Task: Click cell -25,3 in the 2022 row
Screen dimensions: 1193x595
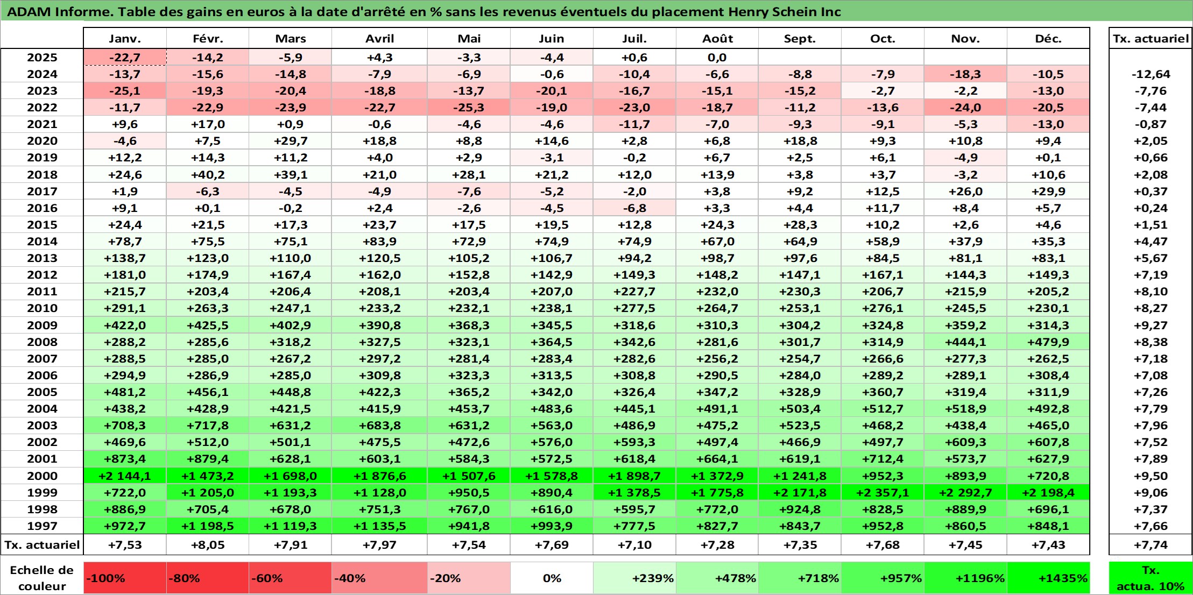Action: coord(469,107)
